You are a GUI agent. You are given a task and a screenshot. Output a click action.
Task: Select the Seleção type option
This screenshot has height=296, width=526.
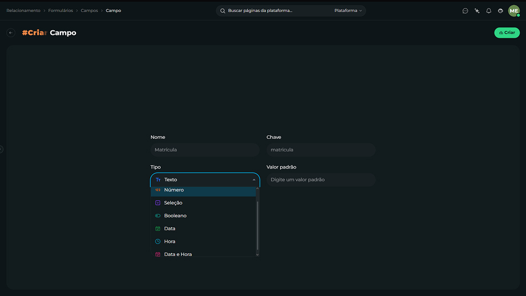pyautogui.click(x=204, y=203)
